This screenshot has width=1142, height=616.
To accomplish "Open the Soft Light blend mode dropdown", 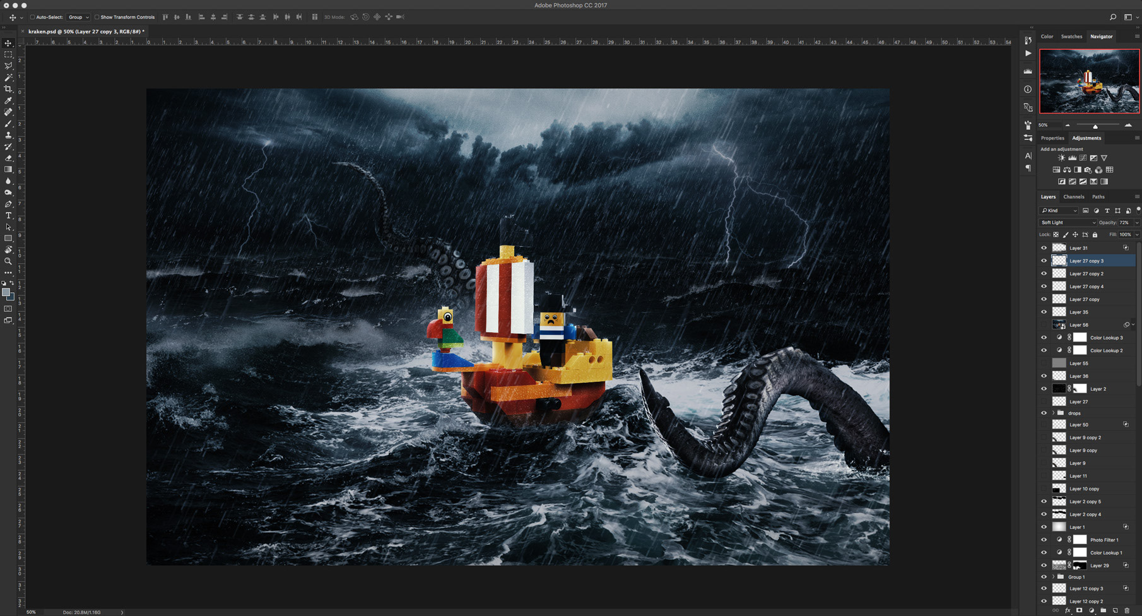I will (x=1068, y=222).
